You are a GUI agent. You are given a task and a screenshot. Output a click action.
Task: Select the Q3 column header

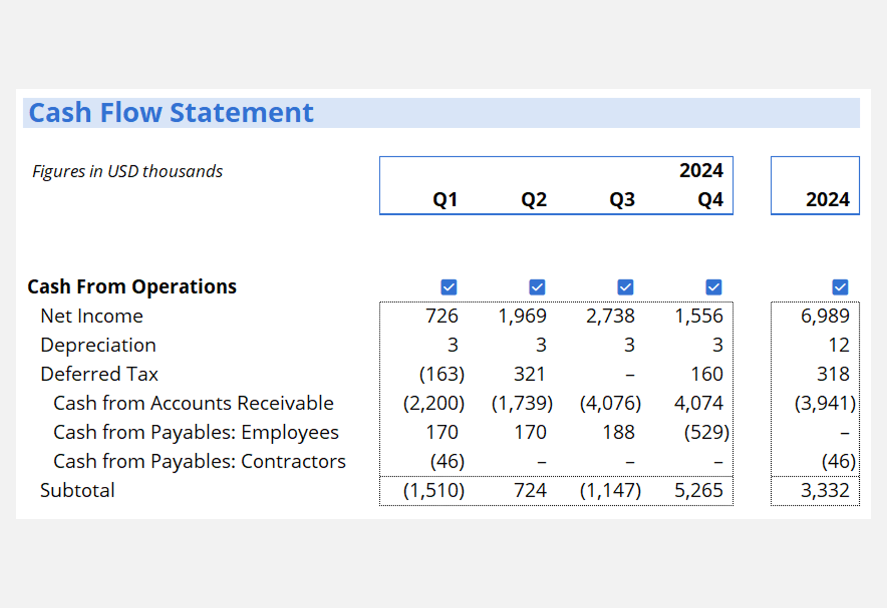(x=622, y=200)
